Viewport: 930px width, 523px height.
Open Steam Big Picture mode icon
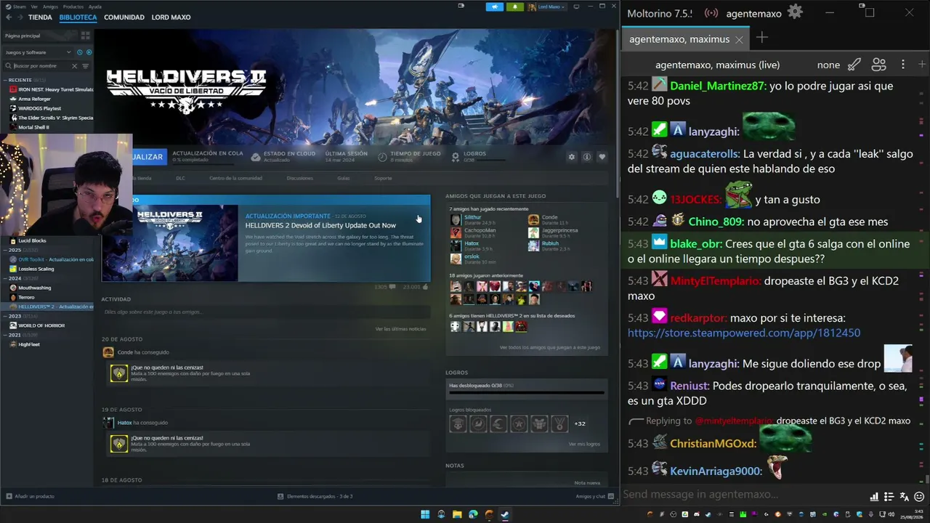[x=576, y=7]
